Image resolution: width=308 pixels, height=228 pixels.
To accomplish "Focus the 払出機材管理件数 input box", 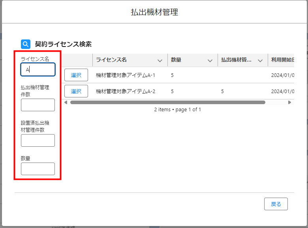I will tap(38, 105).
